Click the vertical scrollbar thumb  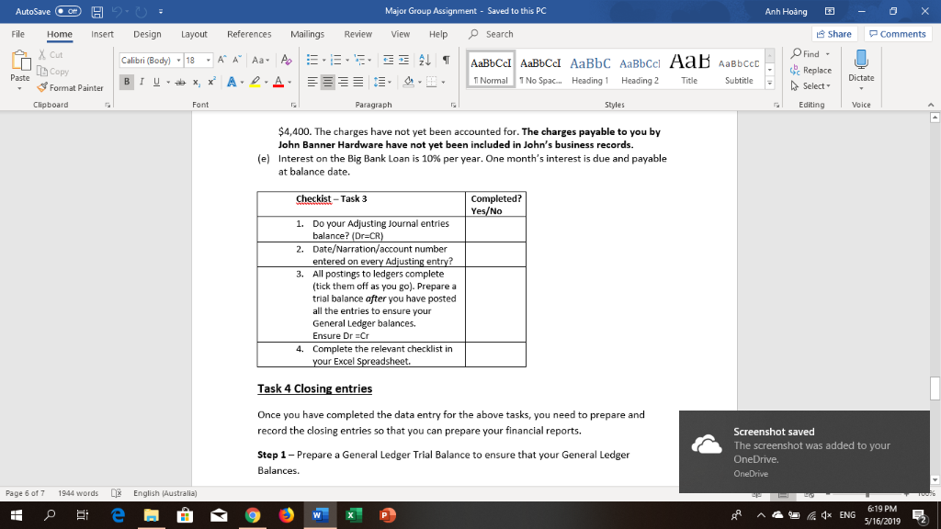(935, 388)
